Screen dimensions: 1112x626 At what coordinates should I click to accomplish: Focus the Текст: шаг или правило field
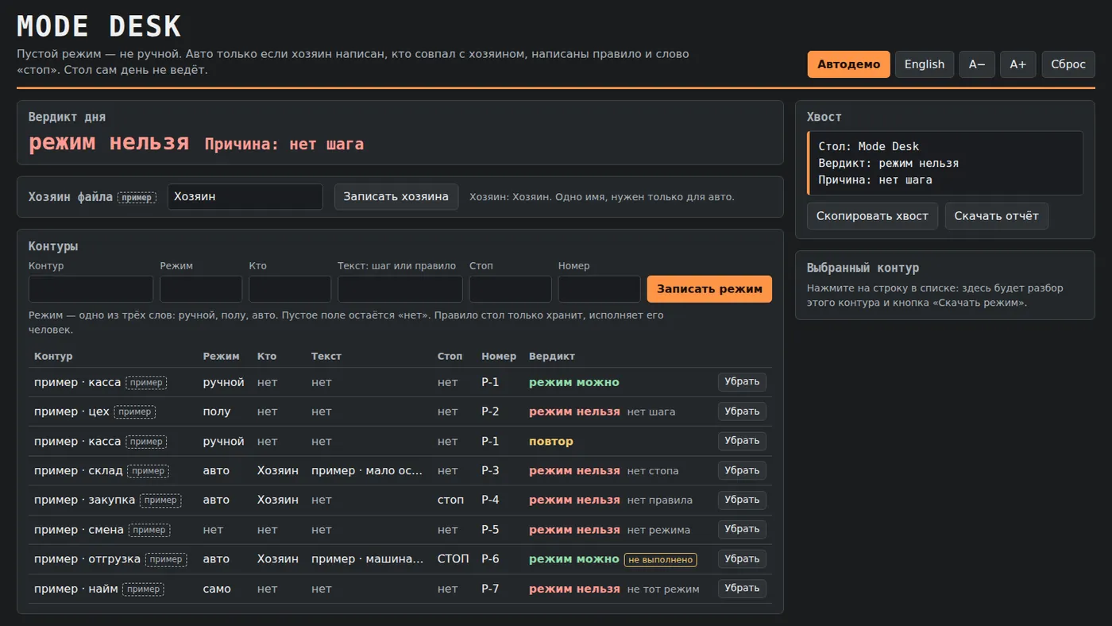400,289
